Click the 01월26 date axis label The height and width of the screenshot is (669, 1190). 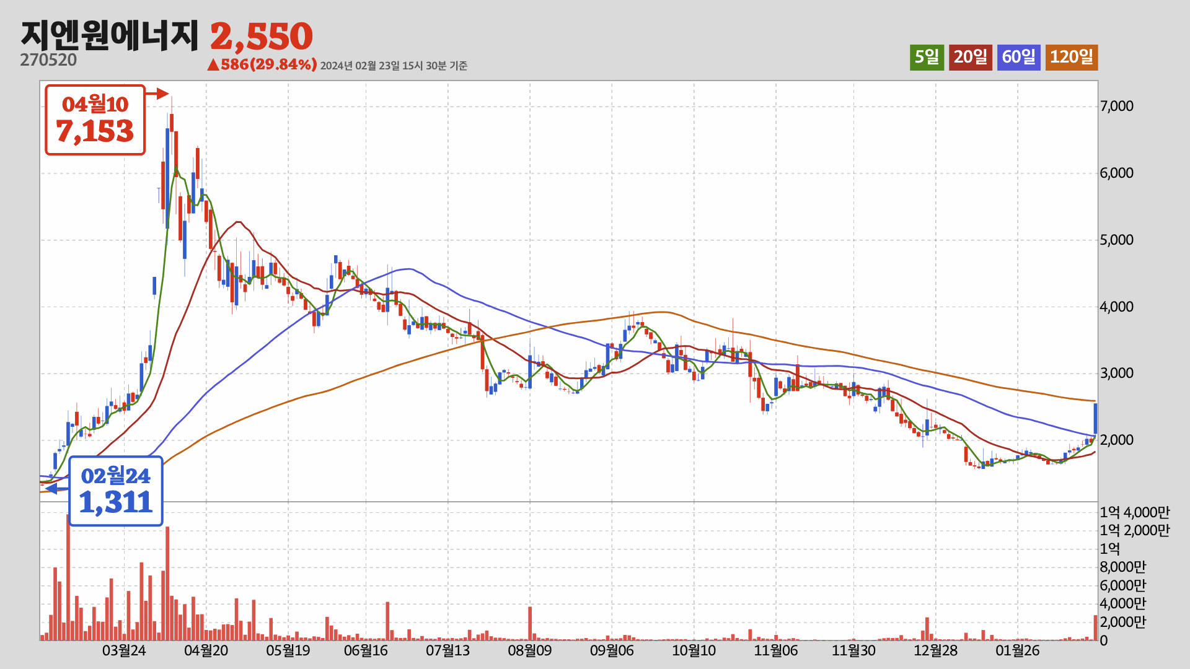coord(1018,651)
